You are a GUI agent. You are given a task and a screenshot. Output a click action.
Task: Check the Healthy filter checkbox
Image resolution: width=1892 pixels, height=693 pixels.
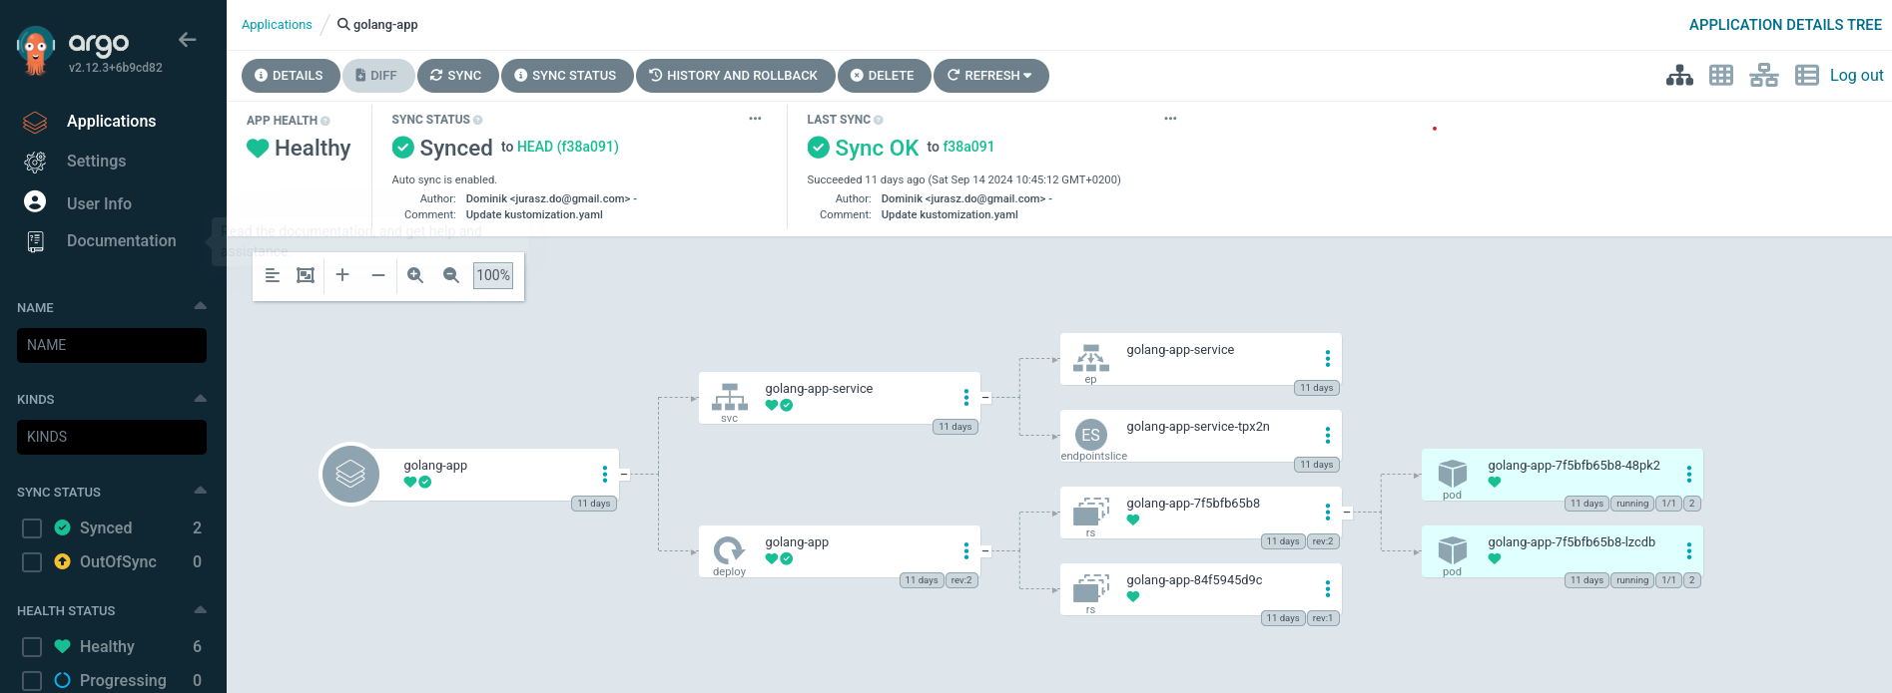pyautogui.click(x=32, y=647)
